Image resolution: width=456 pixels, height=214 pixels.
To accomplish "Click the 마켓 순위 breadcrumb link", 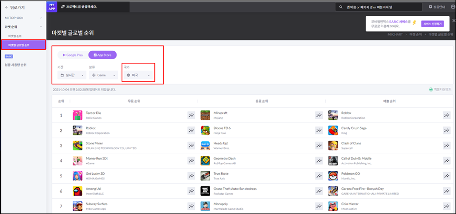I will point(416,35).
